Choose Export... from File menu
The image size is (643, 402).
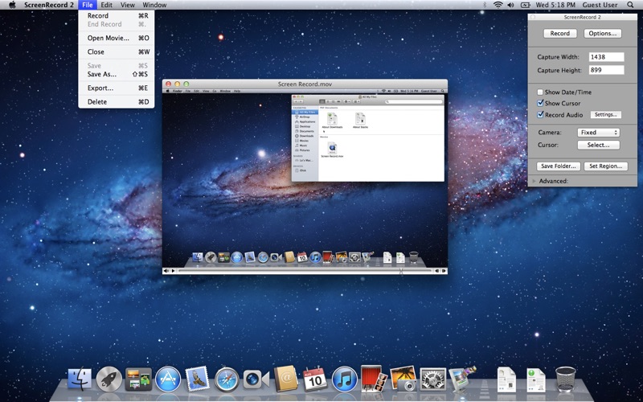click(x=117, y=88)
